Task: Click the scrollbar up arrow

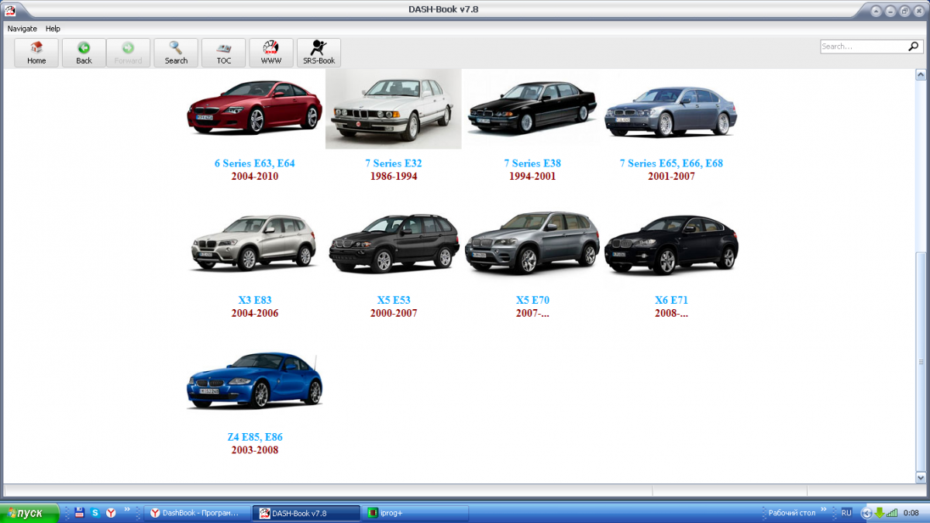Action: point(921,75)
